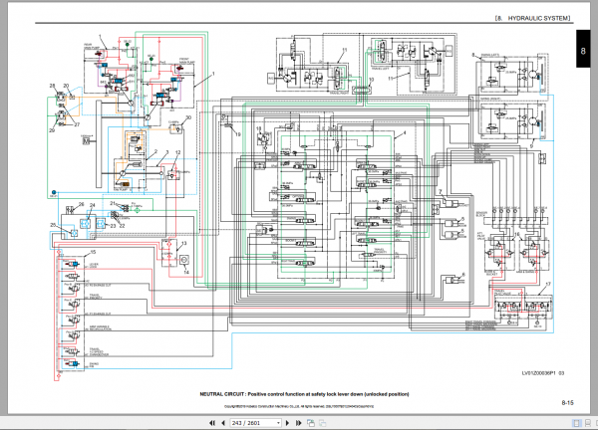Click callout number 30 in the diagram
Screen dimensions: 598x430
188,117
